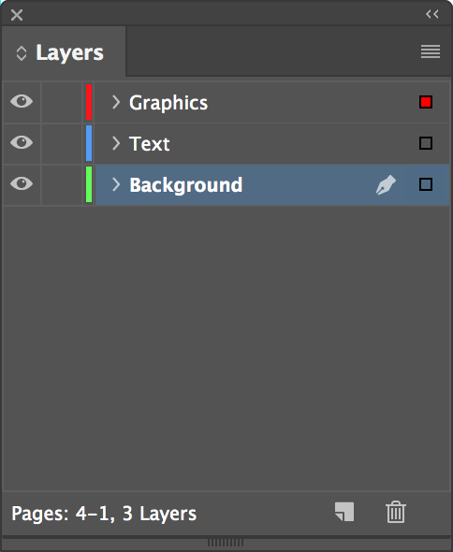The image size is (453, 552).
Task: Collapse panel with double-arrow icon
Action: coord(432,14)
